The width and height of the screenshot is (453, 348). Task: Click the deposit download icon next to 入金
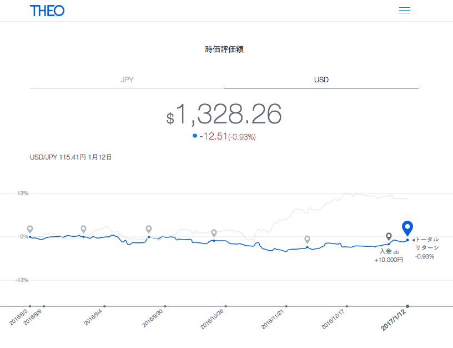point(396,252)
